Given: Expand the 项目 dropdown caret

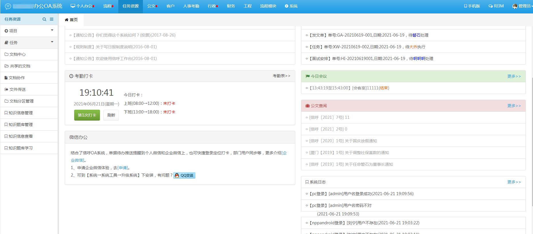Looking at the screenshot, I should [52, 30].
